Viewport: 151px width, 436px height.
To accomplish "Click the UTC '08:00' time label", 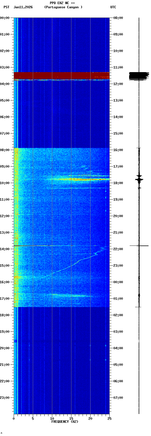I will (118, 18).
